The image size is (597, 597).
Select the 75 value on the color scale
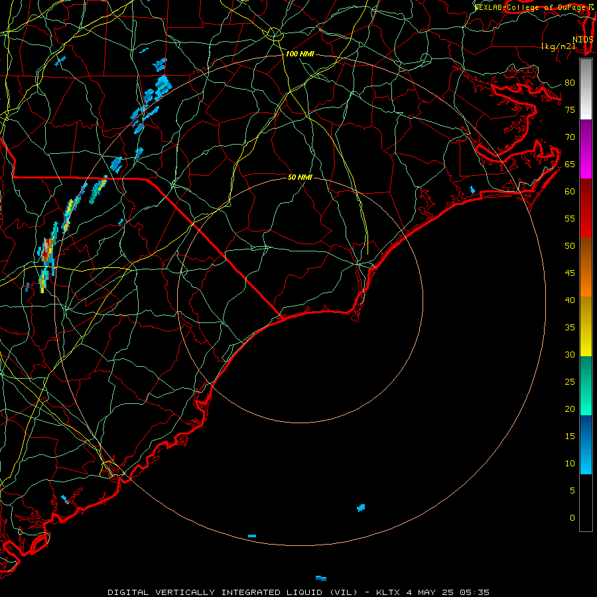click(570, 110)
